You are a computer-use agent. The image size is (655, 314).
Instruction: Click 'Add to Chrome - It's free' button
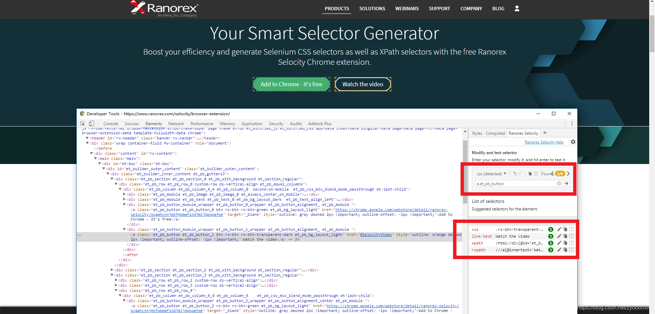291,84
